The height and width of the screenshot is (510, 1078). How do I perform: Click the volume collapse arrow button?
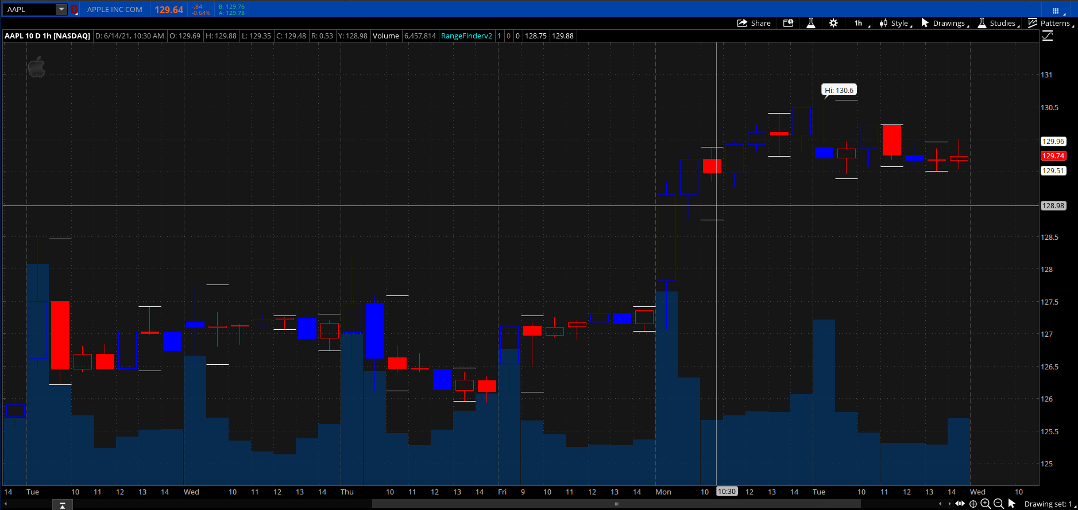[x=62, y=505]
